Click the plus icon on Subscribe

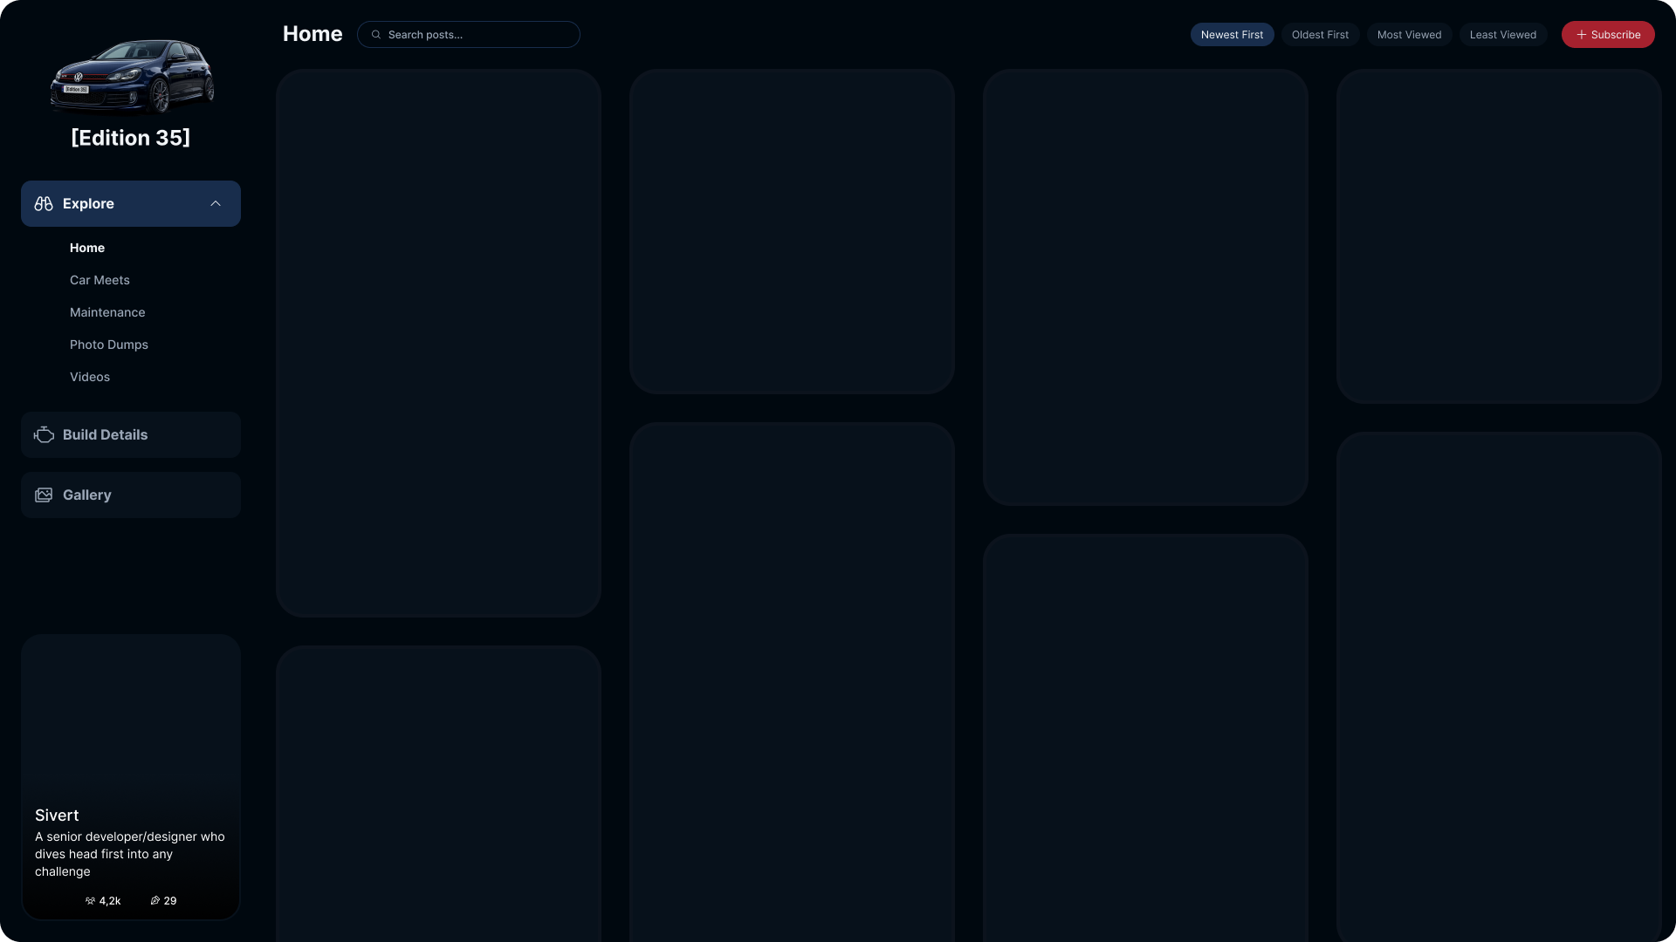click(x=1581, y=35)
